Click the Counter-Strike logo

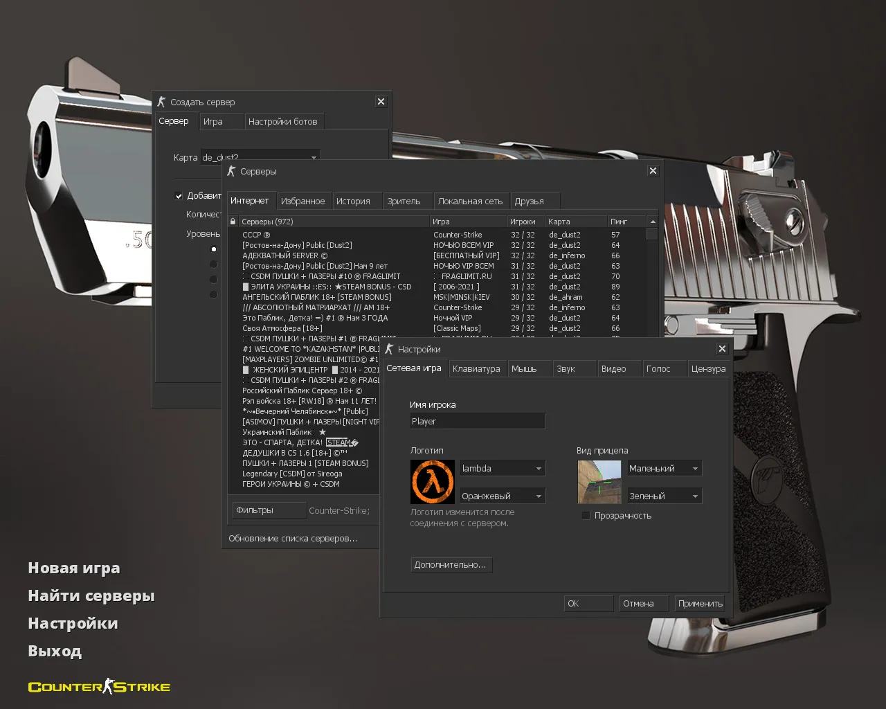(x=99, y=687)
